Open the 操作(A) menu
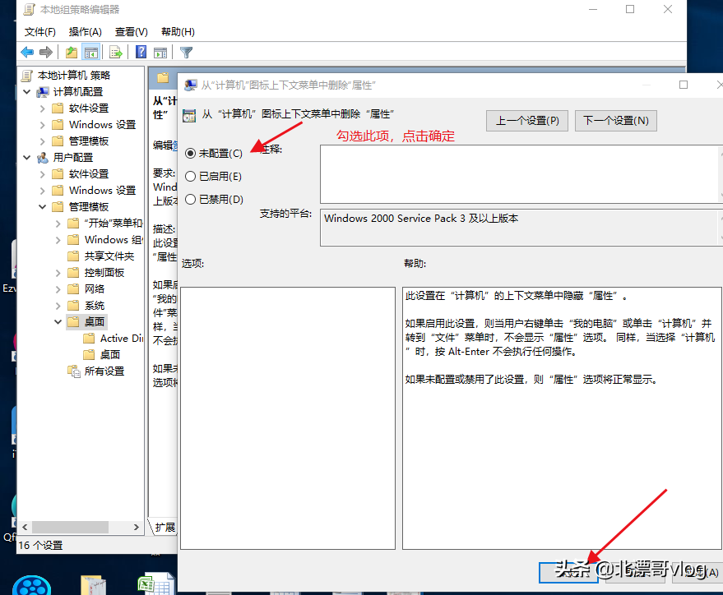The width and height of the screenshot is (723, 595). 86,32
